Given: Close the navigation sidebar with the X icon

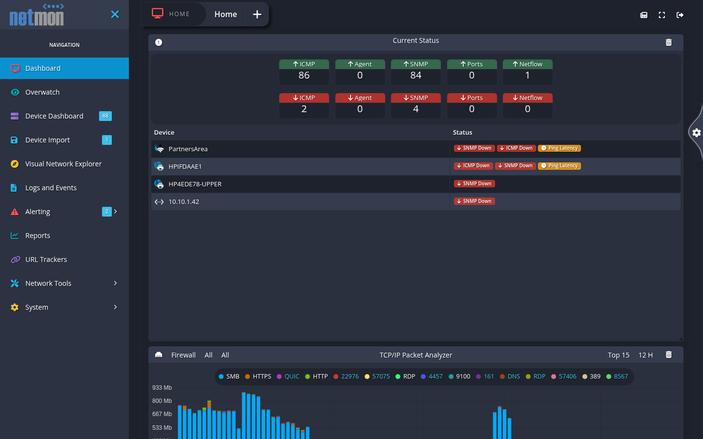Looking at the screenshot, I should (115, 14).
